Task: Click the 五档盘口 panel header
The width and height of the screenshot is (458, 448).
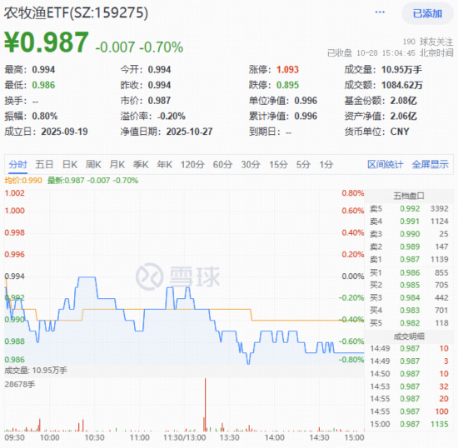Action: 409,196
